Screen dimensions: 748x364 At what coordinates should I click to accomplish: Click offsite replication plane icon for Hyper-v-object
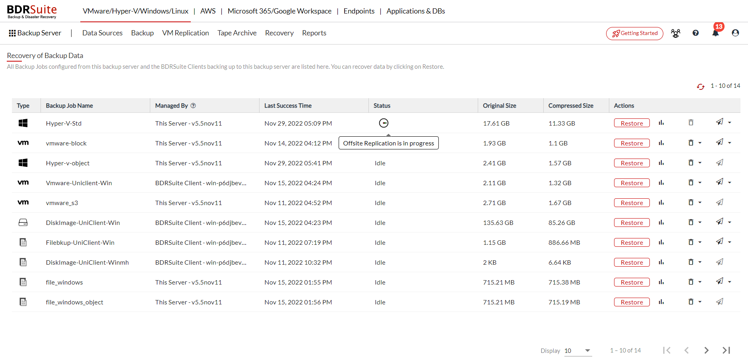coord(720,163)
